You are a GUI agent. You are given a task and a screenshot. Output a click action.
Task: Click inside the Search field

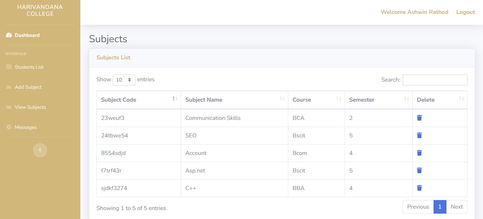435,80
